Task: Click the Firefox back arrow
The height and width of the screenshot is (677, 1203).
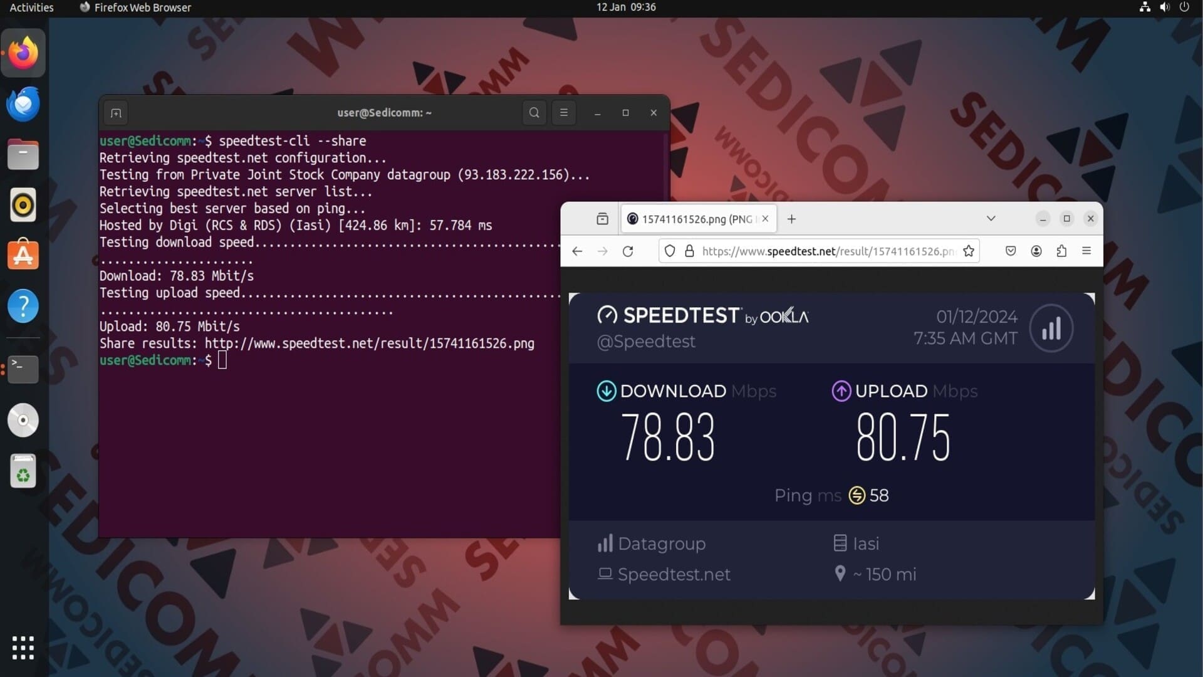Action: [577, 251]
